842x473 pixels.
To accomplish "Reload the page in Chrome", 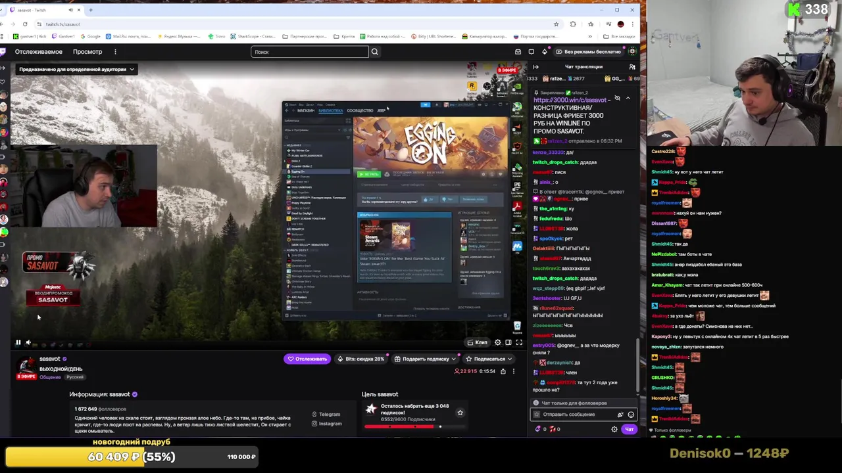I will pos(25,24).
